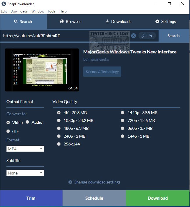Open the Window menu
Viewport: 190px width, 207px height.
38,11
